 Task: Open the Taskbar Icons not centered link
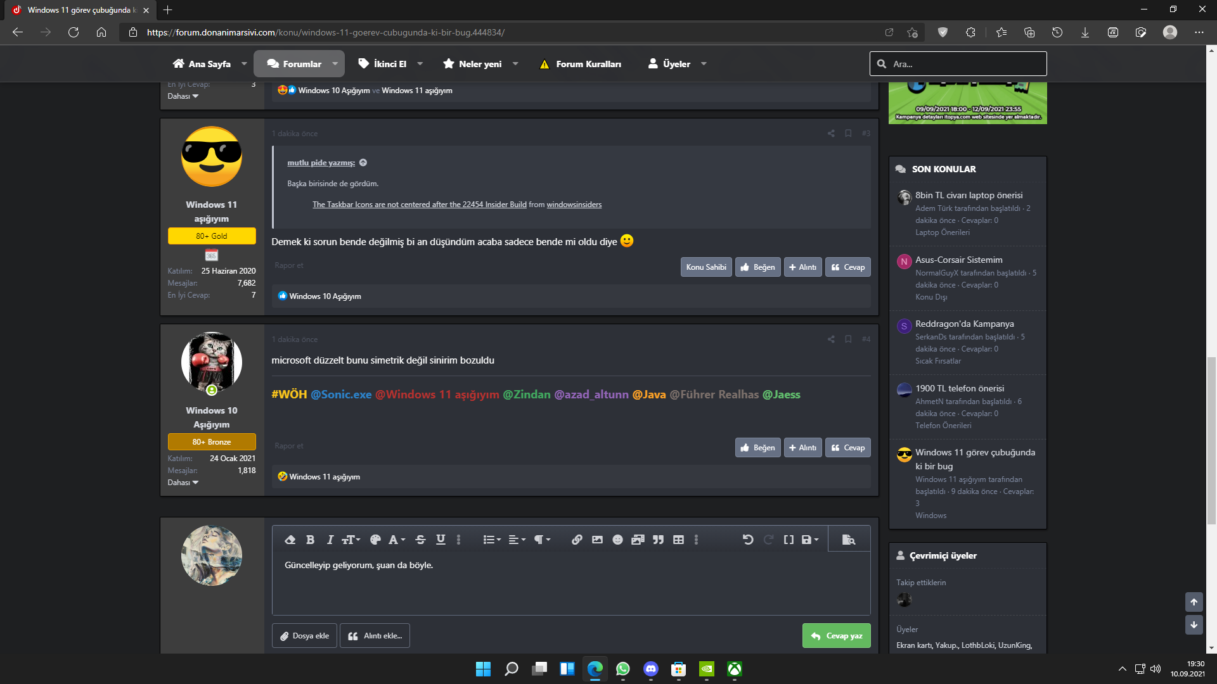click(x=419, y=205)
